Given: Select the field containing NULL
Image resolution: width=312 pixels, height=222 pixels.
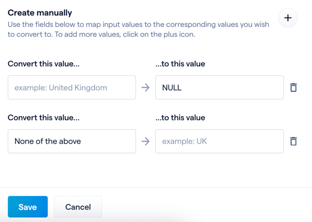Looking at the screenshot, I should (x=219, y=87).
